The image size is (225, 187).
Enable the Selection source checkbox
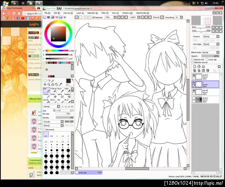tap(192, 62)
